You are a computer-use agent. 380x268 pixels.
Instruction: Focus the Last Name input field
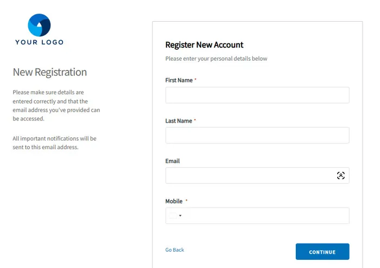[257, 135]
